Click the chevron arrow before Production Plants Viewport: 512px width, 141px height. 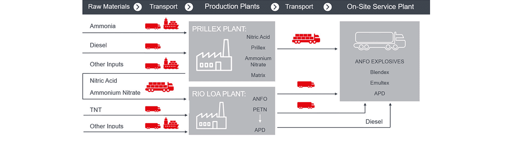[x=189, y=7]
